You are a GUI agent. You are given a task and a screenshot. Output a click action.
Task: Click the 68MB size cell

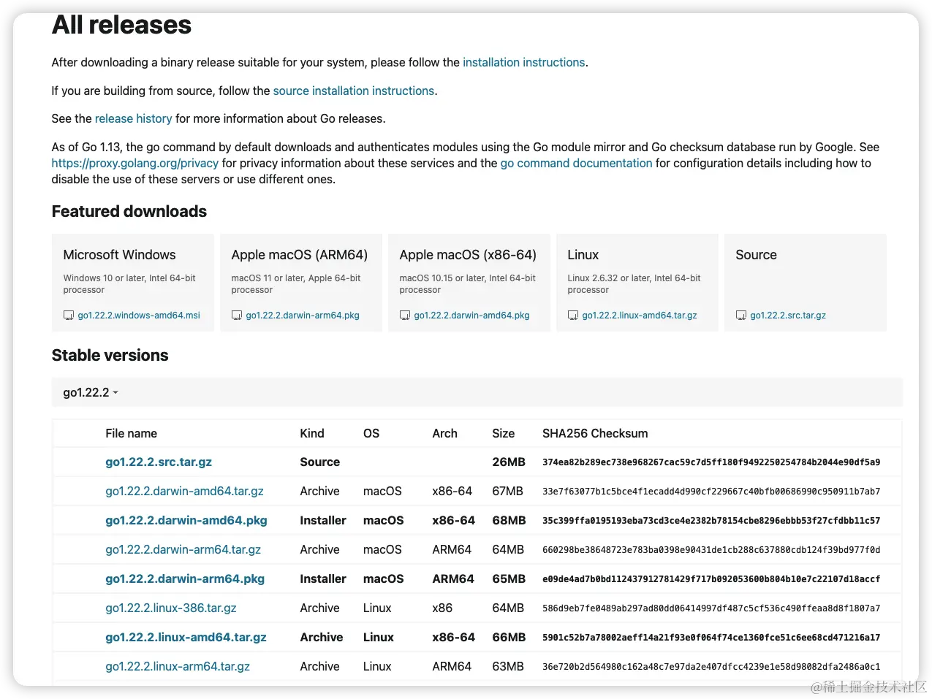[x=509, y=520]
